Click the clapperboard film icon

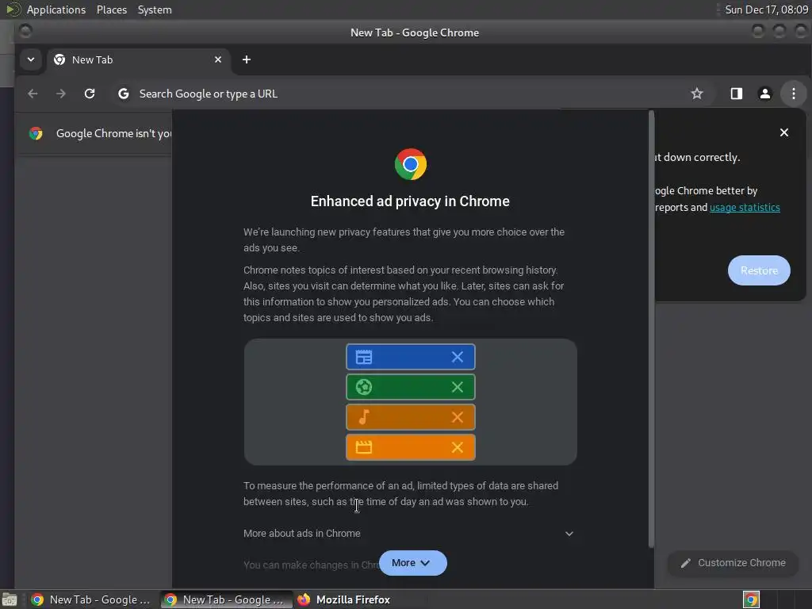point(363,447)
